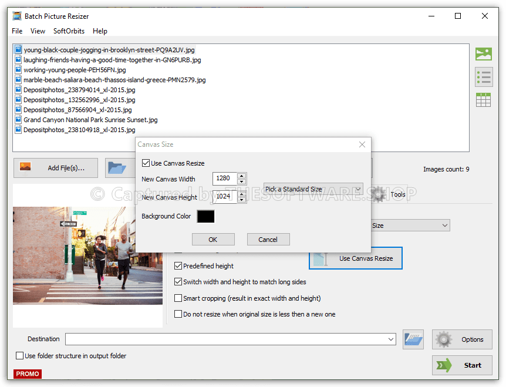
Task: Select marble-beach-saliara-beach file name in list
Action: pos(114,80)
